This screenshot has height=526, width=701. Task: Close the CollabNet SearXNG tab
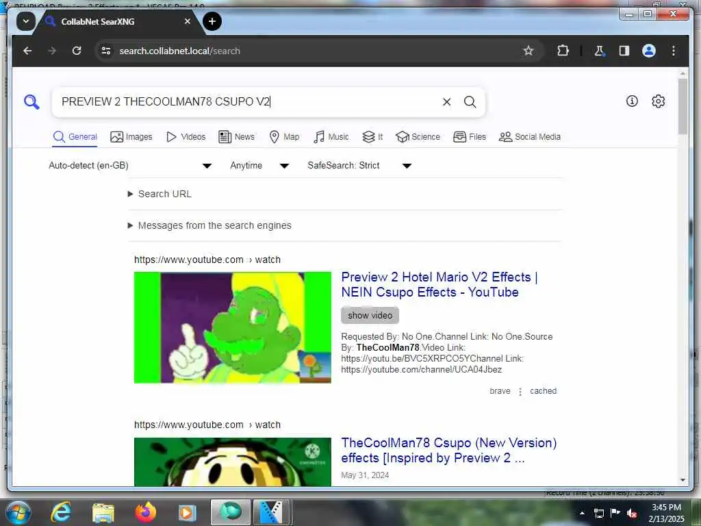click(x=188, y=21)
